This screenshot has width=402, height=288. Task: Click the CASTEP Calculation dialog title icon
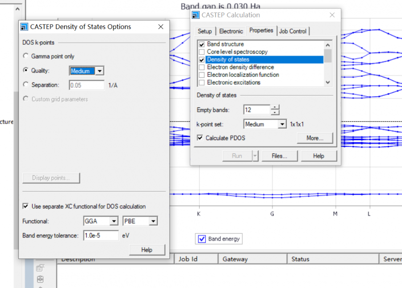pyautogui.click(x=196, y=15)
